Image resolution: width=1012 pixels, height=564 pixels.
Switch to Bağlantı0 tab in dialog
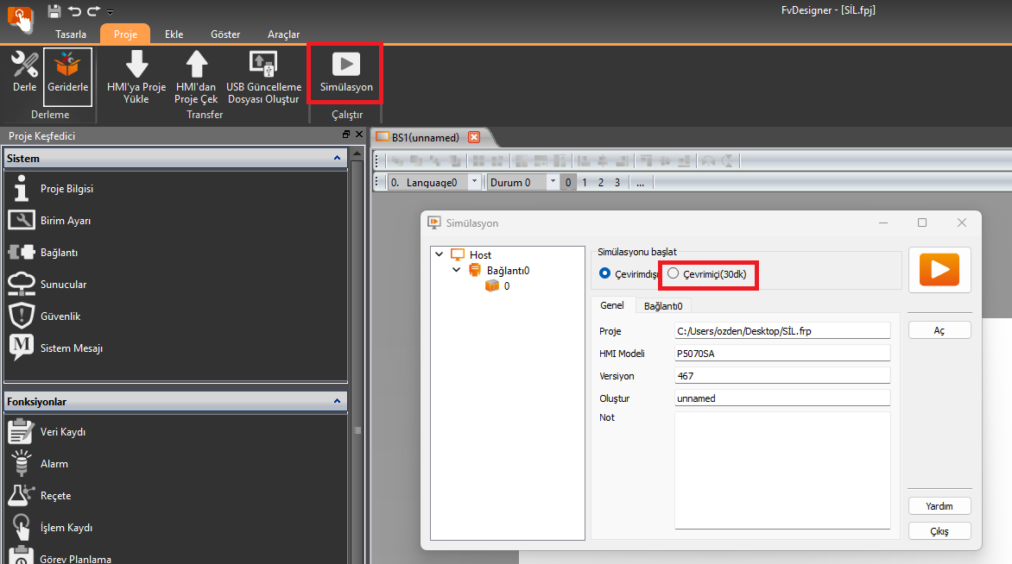click(x=663, y=305)
